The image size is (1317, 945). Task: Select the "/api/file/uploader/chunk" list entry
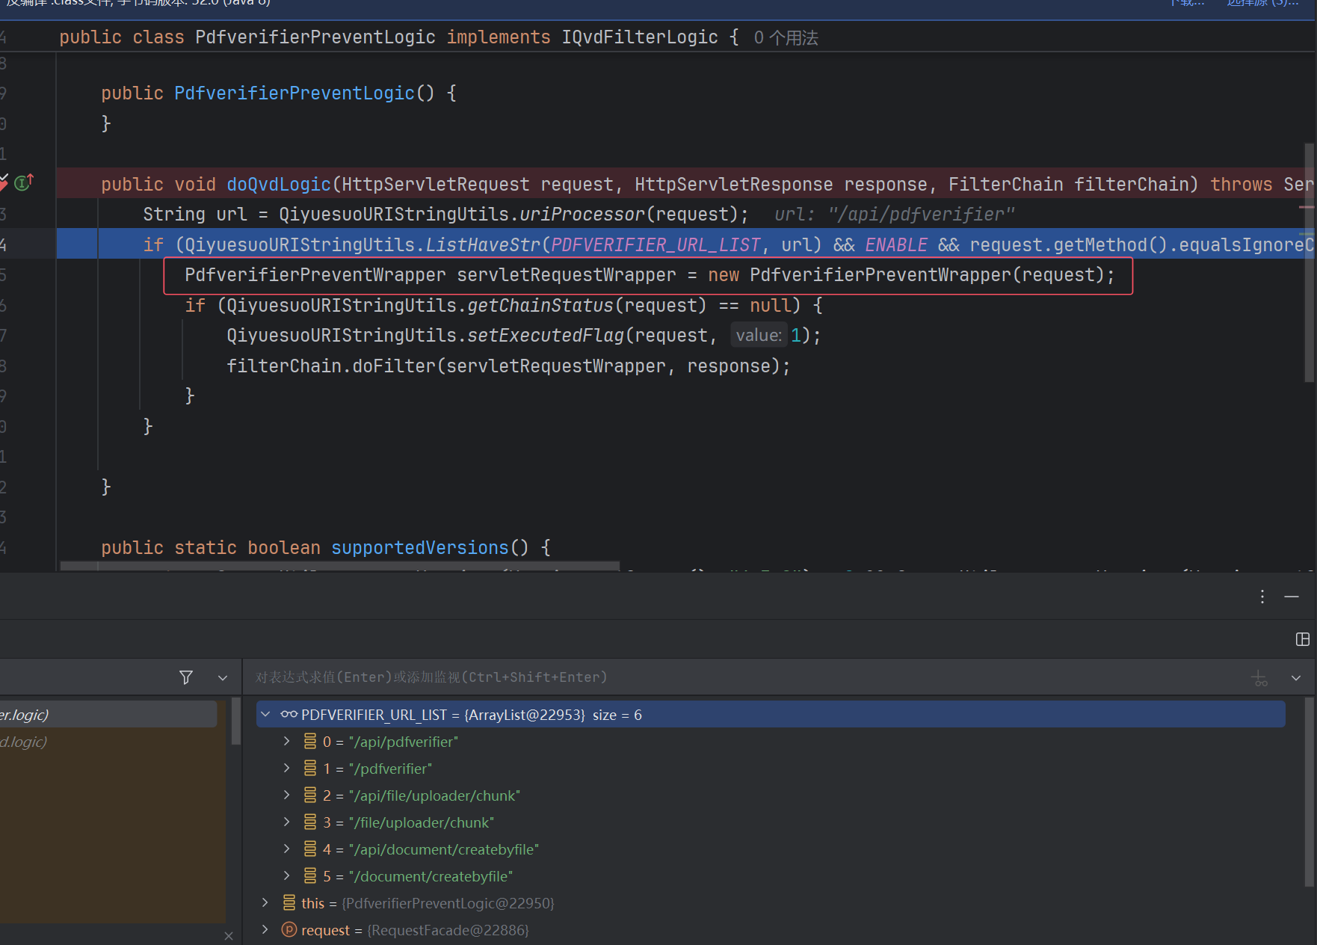[434, 795]
